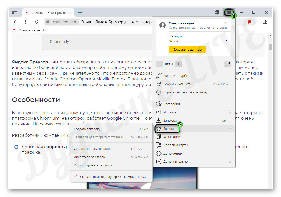Go back with the left arrow
Screen dimensions: 281x197
click(x=16, y=22)
